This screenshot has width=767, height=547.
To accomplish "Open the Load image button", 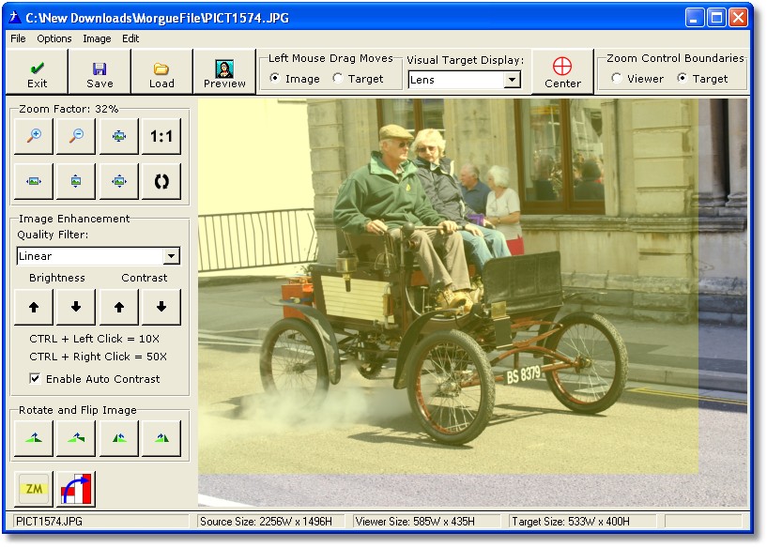I will [x=161, y=72].
